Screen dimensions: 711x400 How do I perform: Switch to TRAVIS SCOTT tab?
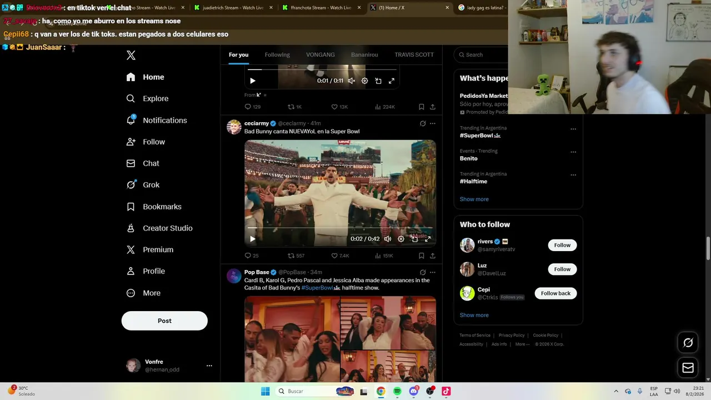click(x=414, y=54)
